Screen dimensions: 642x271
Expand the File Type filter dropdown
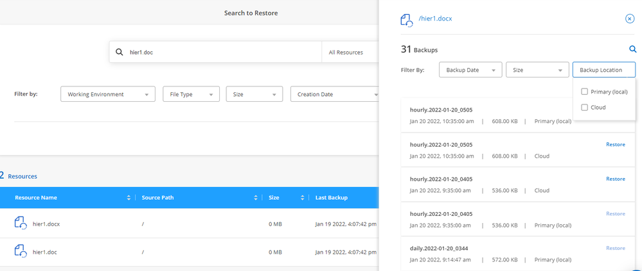click(191, 94)
